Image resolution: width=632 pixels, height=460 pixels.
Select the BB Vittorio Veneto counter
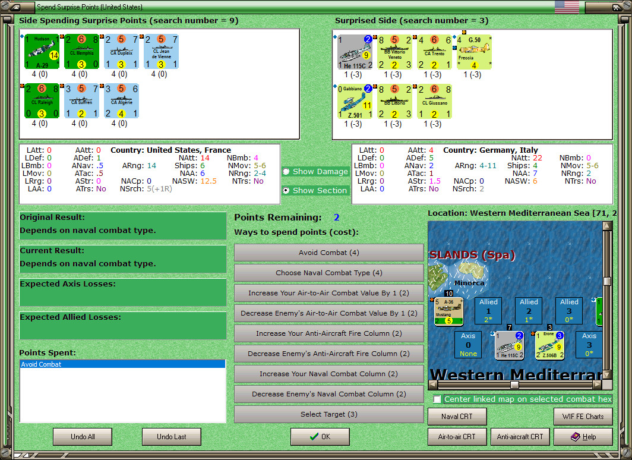394,52
